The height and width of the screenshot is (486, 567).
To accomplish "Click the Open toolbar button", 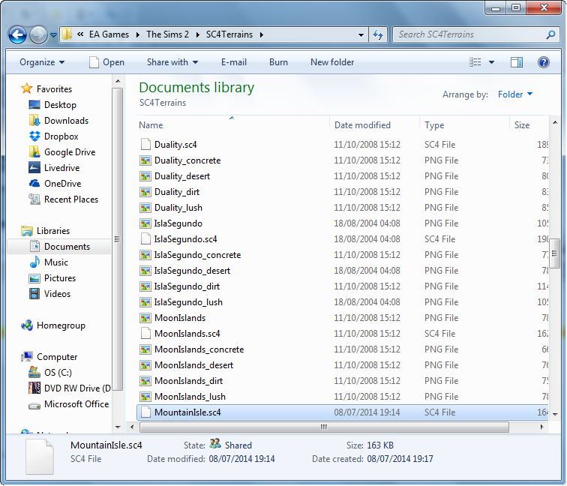I will [x=107, y=62].
